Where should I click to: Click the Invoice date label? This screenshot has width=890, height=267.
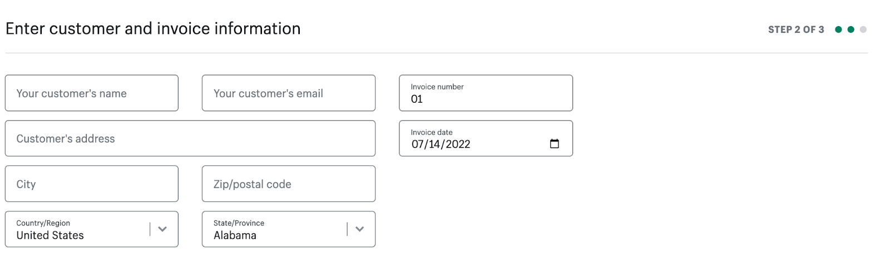point(432,132)
